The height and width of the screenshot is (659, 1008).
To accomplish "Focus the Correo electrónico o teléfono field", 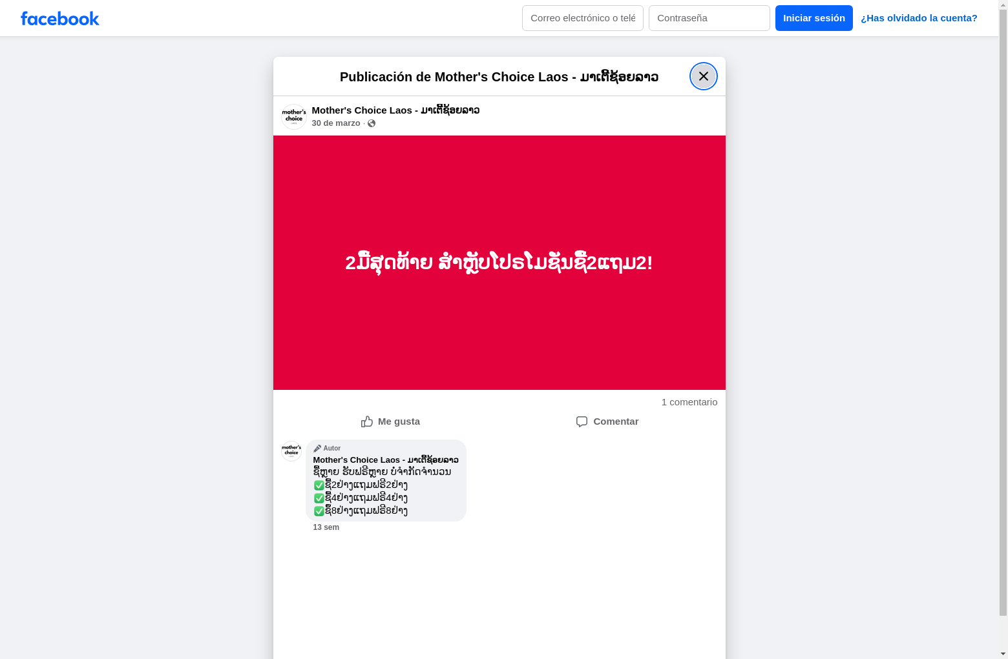I will click(x=583, y=18).
